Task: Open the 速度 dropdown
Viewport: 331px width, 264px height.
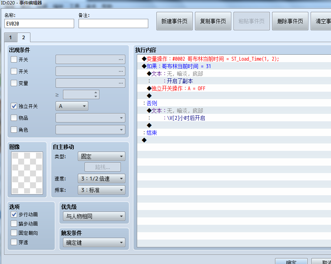Action: 102,179
